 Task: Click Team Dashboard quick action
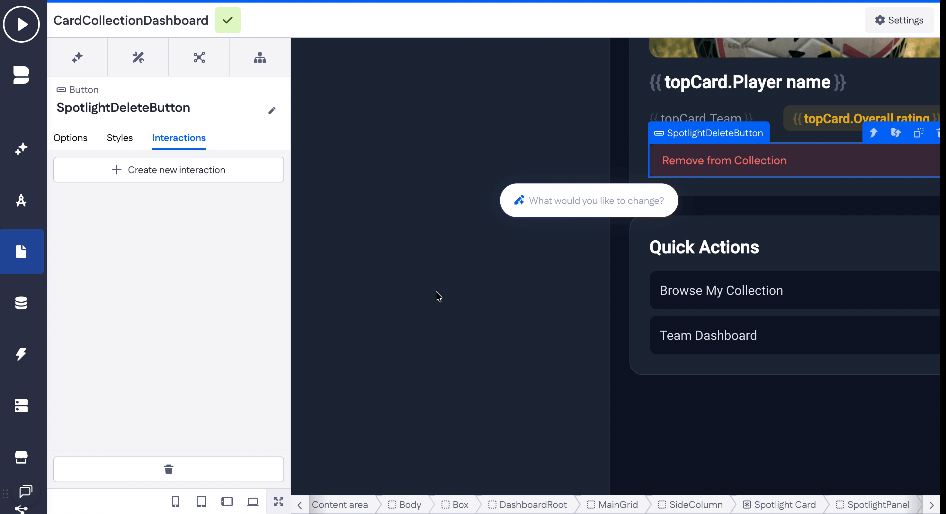795,335
